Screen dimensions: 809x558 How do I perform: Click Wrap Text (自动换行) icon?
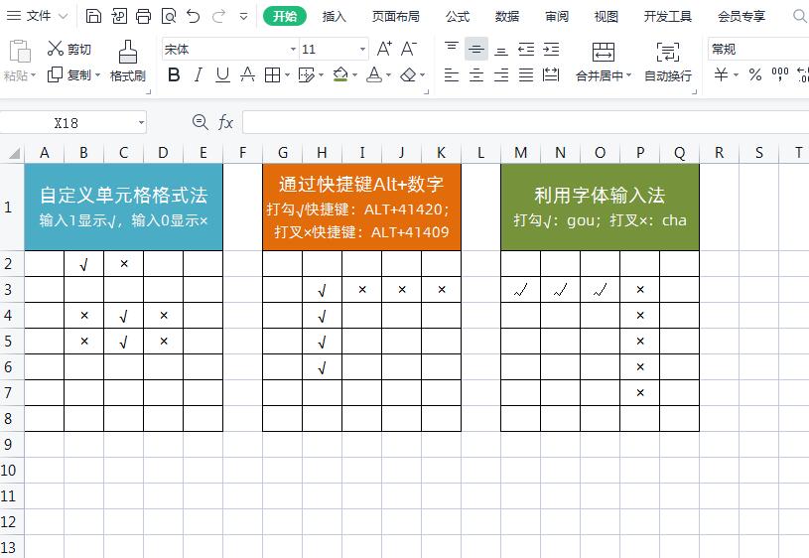click(668, 53)
